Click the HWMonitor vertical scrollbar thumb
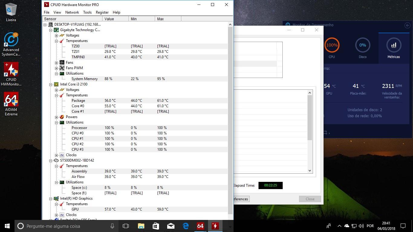The width and height of the screenshot is (413, 232). (230, 120)
